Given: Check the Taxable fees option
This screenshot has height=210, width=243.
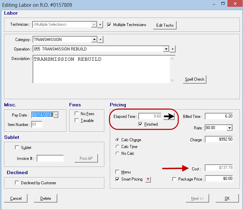Looking at the screenshot, I should [x=77, y=121].
